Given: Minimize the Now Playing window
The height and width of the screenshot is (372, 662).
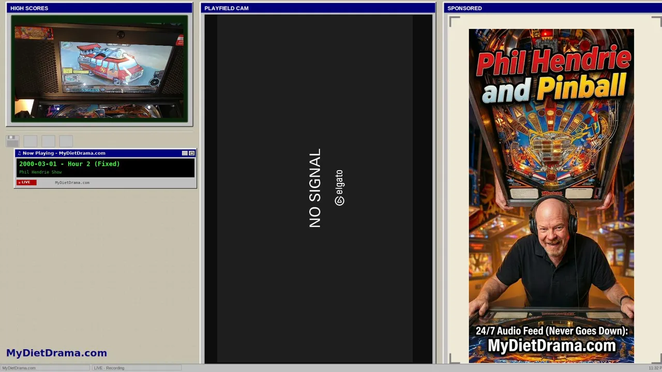Looking at the screenshot, I should click(x=185, y=153).
